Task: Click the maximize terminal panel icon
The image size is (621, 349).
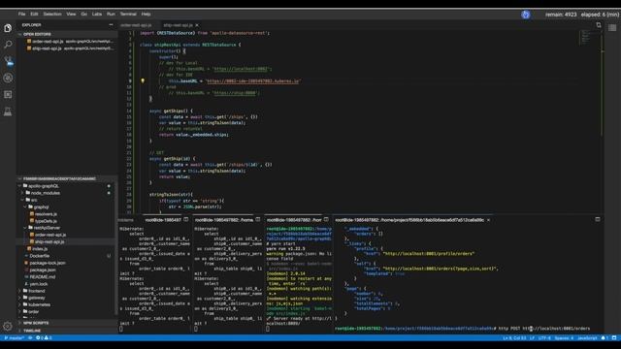Action: pyautogui.click(x=598, y=219)
